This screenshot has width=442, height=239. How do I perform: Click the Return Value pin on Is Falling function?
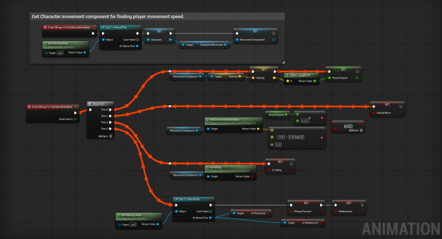pyautogui.click(x=252, y=176)
